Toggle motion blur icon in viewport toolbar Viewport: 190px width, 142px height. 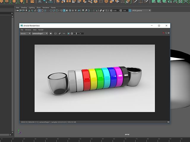click(86, 11)
